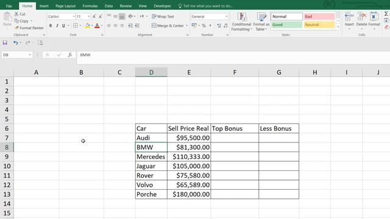The width and height of the screenshot is (390, 219).
Task: Open Conditional Formatting menu
Action: point(241,22)
